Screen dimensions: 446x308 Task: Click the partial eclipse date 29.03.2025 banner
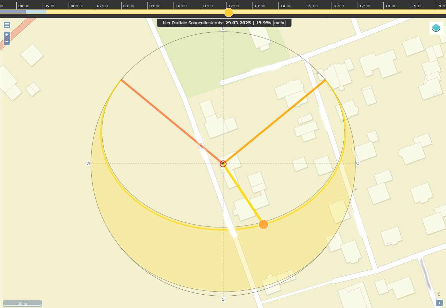tap(238, 23)
